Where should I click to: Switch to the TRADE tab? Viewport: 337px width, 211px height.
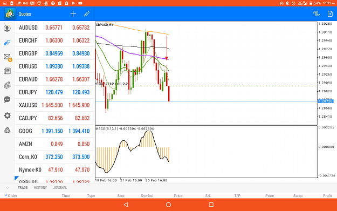[x=23, y=188]
